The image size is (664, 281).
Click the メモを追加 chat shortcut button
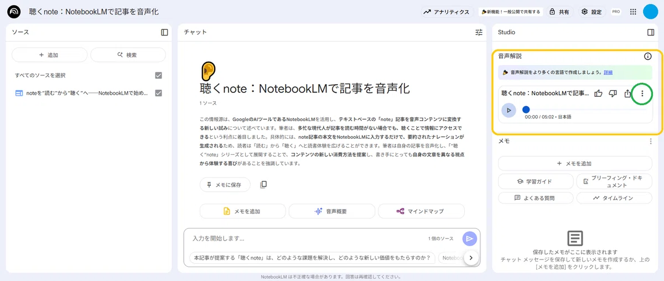coord(242,211)
